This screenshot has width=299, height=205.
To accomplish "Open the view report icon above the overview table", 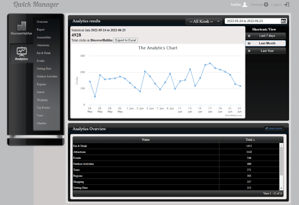I will tap(274, 128).
